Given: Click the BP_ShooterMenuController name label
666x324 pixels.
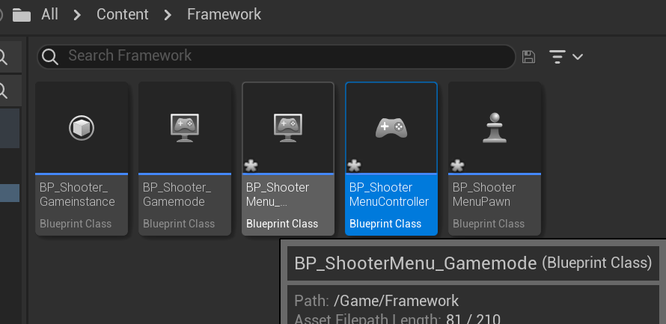Looking at the screenshot, I should 388,195.
